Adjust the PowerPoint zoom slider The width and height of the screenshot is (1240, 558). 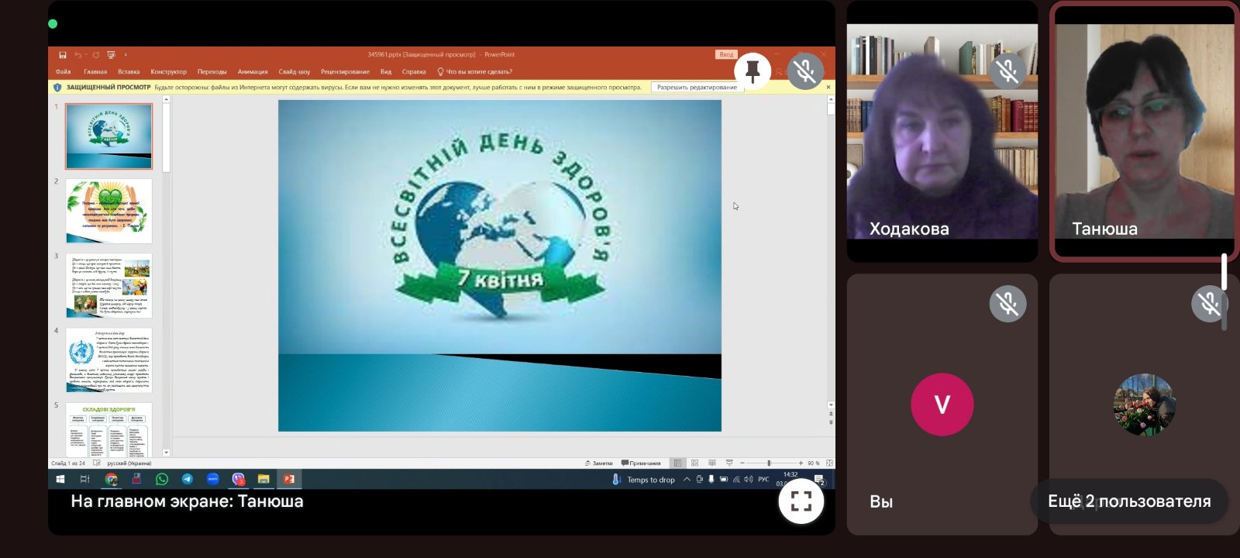(x=769, y=463)
